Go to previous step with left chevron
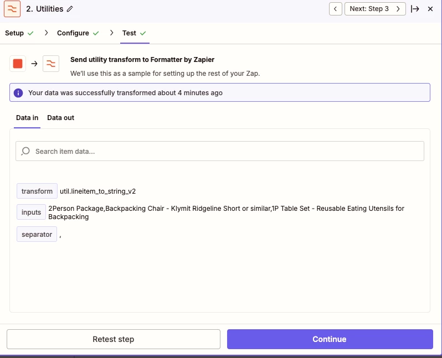The image size is (442, 358). coord(336,9)
